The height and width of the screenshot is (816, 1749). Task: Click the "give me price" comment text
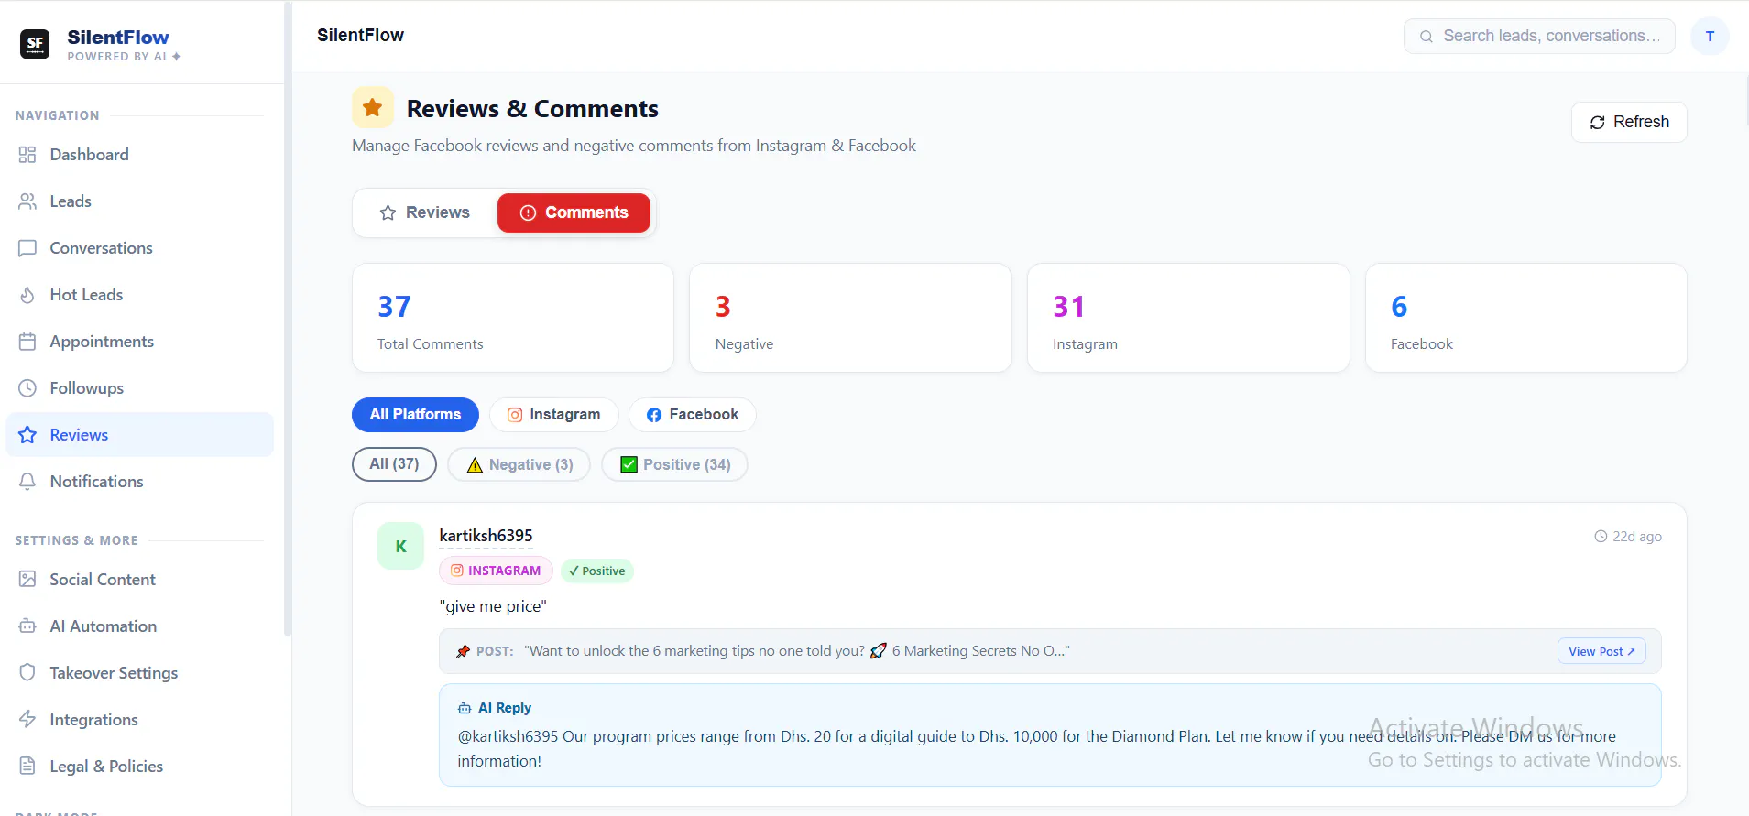pyautogui.click(x=493, y=606)
